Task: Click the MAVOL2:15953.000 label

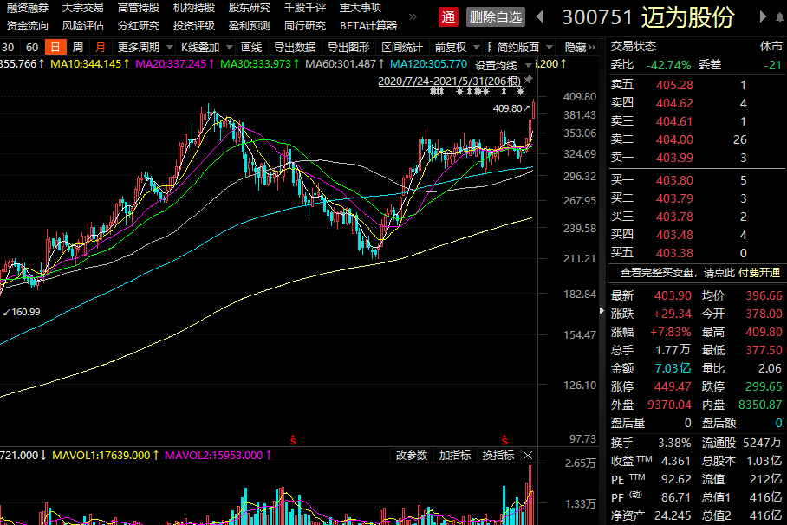Action: point(218,455)
